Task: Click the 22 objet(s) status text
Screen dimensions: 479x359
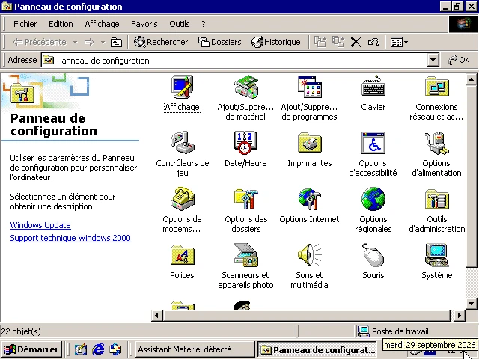Action: click(x=21, y=331)
